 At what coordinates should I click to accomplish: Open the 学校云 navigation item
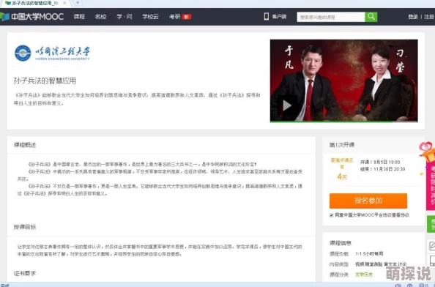click(150, 17)
